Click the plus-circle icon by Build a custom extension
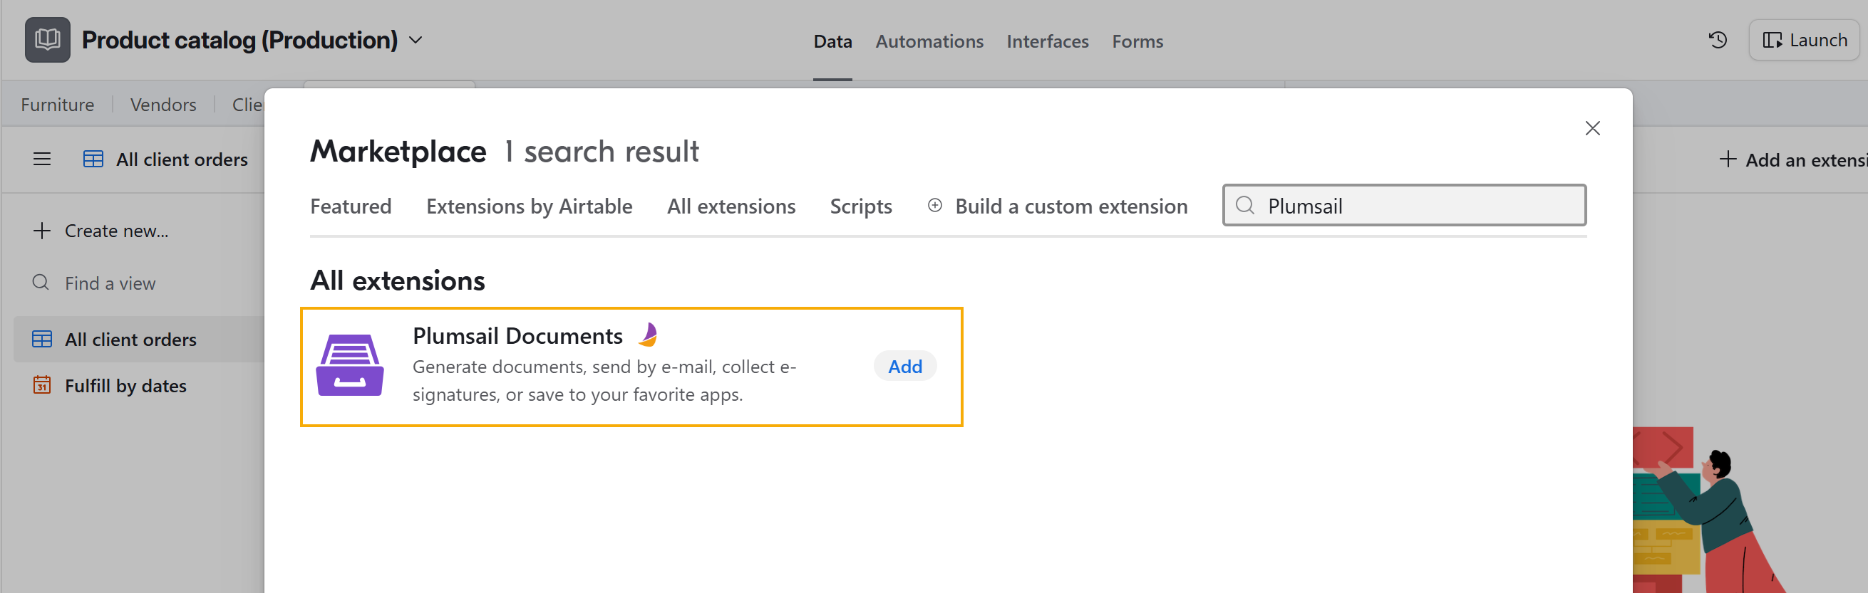This screenshot has height=593, width=1868. coord(935,206)
